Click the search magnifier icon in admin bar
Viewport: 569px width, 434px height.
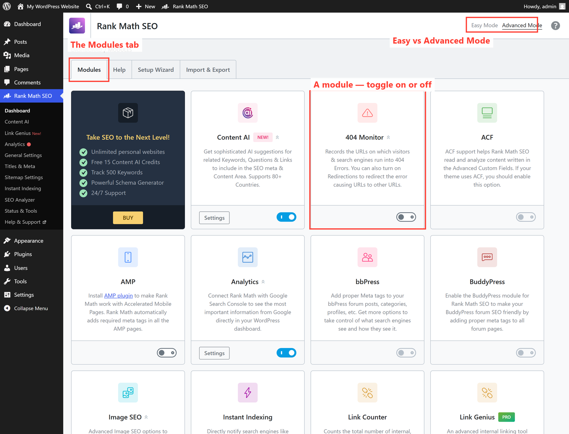point(89,6)
